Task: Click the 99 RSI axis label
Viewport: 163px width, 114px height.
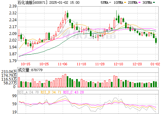Action: point(14,96)
